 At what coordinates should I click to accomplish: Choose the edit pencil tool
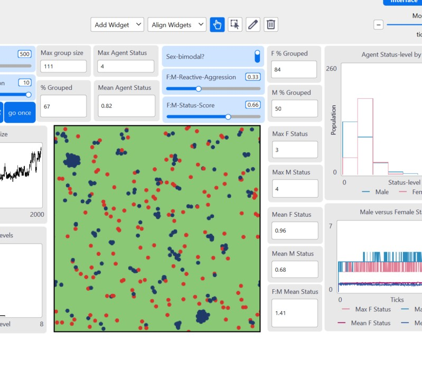click(252, 25)
